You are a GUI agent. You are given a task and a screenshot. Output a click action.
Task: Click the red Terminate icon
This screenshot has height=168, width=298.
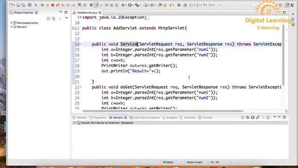tap(53, 5)
